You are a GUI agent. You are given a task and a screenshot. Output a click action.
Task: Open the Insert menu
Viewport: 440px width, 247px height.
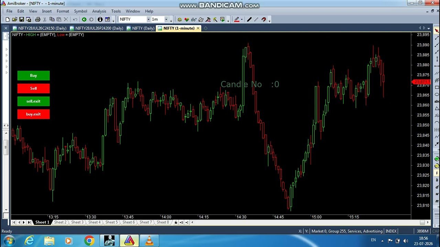[47, 11]
